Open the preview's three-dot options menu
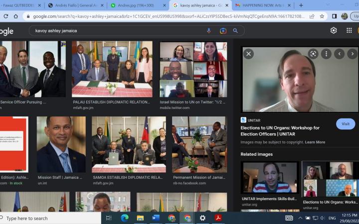 coord(326,54)
